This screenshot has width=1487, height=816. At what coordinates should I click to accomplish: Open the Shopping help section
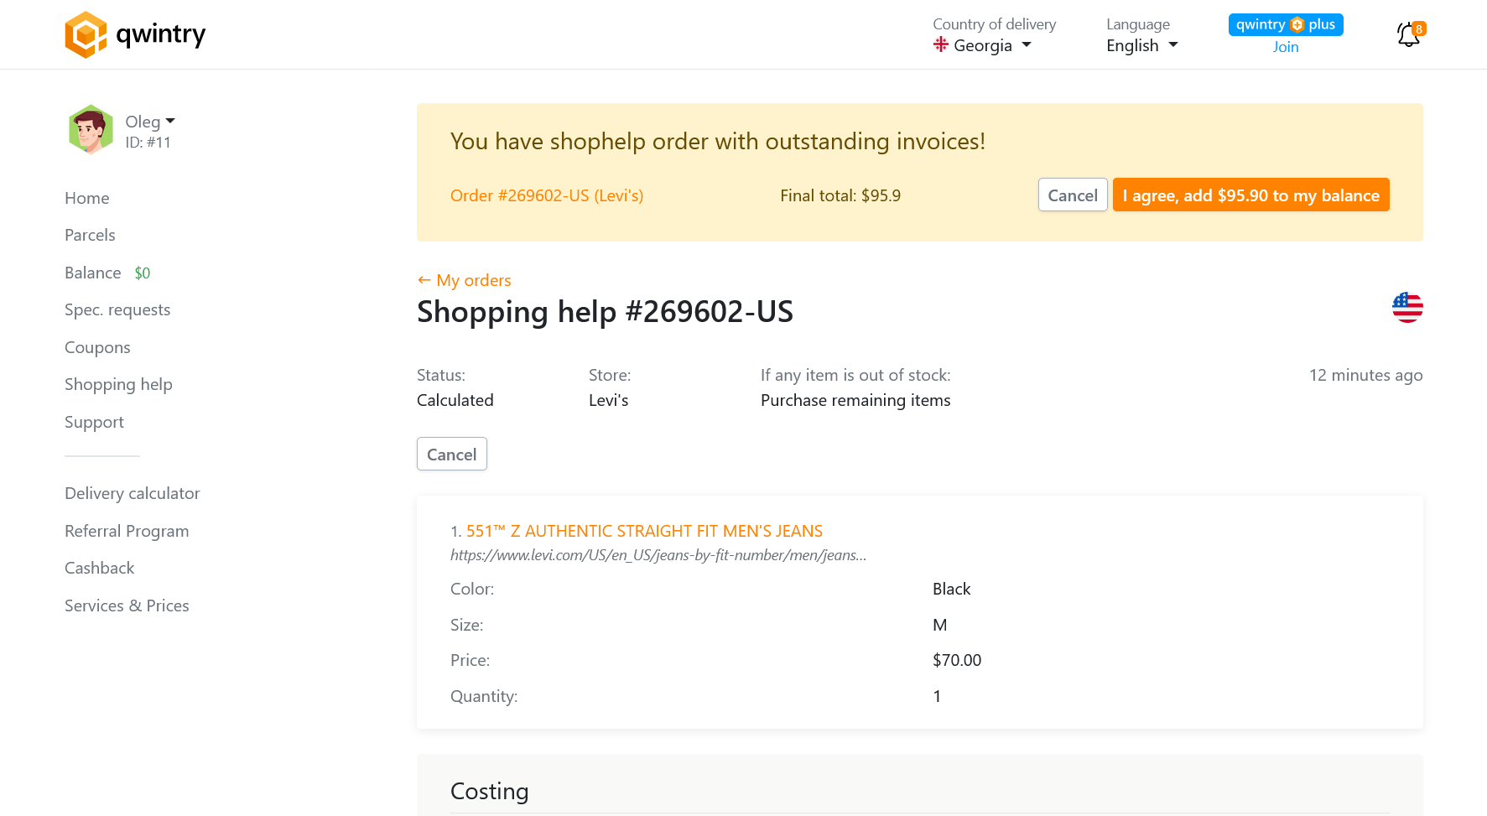[118, 384]
